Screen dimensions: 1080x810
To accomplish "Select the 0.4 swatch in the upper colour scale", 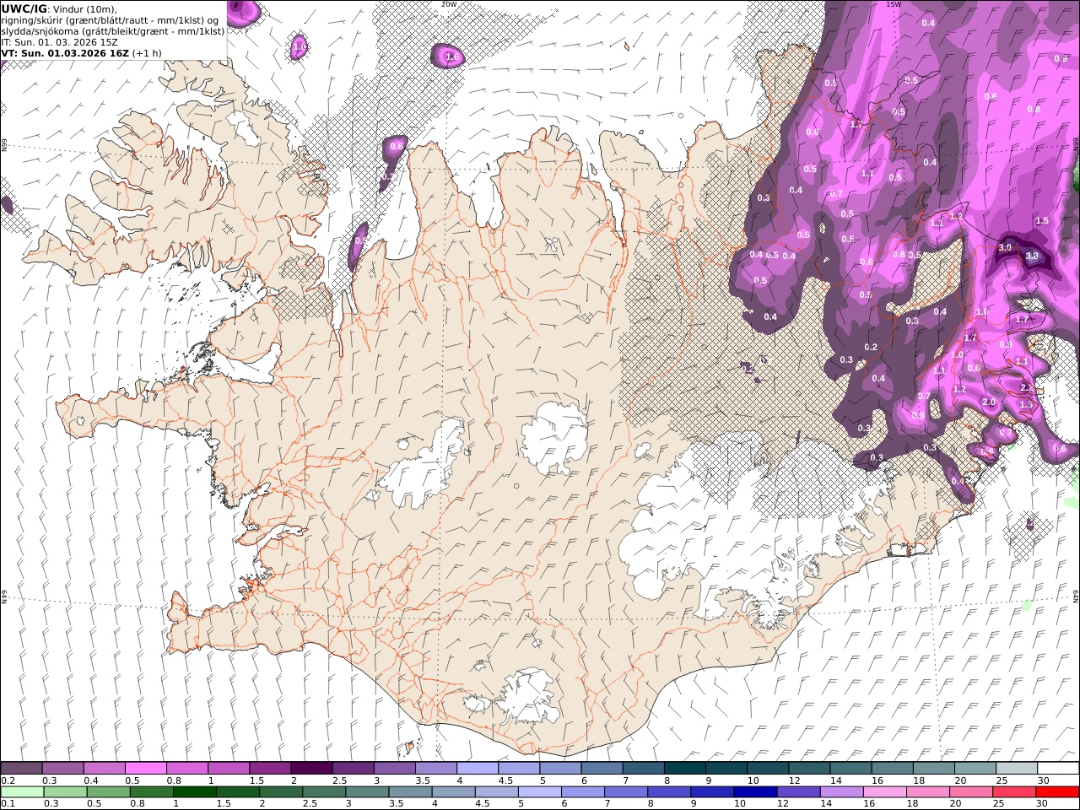I will point(104,768).
